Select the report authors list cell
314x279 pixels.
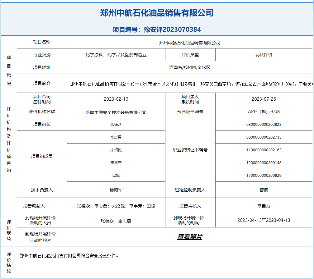coord(116,206)
